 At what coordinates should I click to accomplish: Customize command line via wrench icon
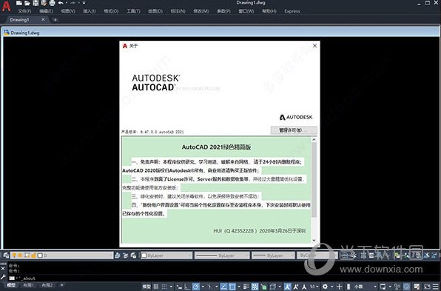3,277
